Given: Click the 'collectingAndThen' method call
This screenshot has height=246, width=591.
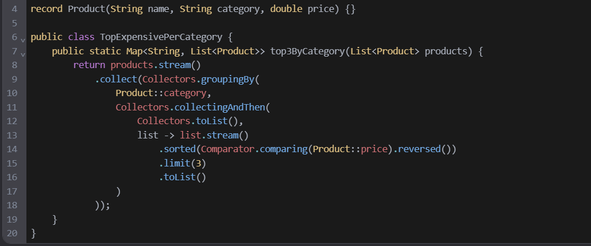Looking at the screenshot, I should pos(220,107).
